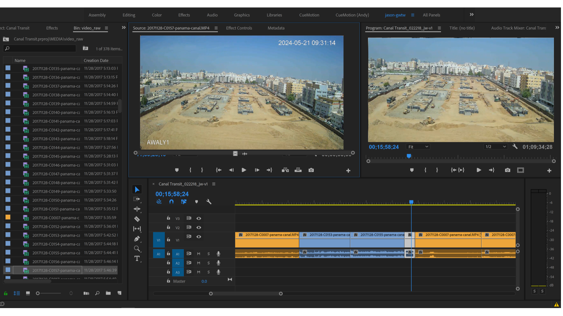Select the Pen tool in tools panel
Screen dimensions: 563x316
[137, 239]
